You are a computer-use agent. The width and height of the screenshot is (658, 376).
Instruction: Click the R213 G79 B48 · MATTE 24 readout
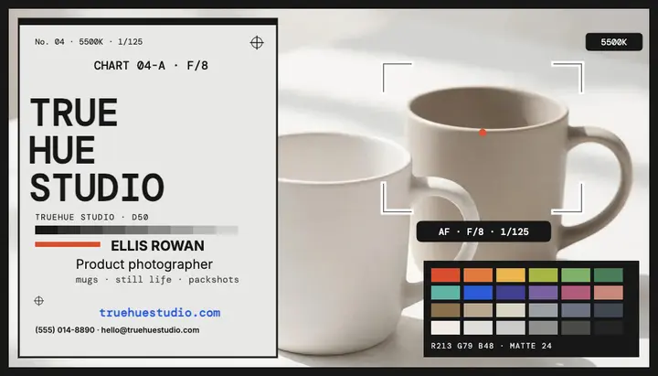click(x=492, y=346)
